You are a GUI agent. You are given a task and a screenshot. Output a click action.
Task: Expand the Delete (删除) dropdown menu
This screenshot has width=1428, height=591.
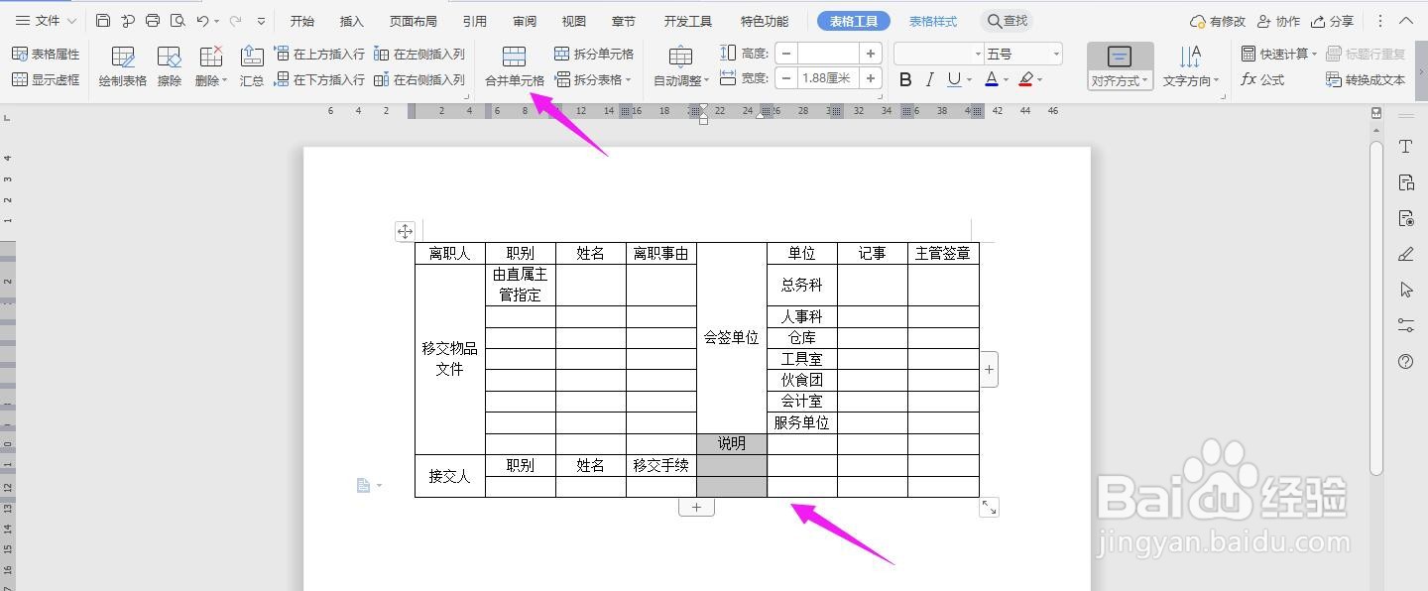pyautogui.click(x=210, y=65)
